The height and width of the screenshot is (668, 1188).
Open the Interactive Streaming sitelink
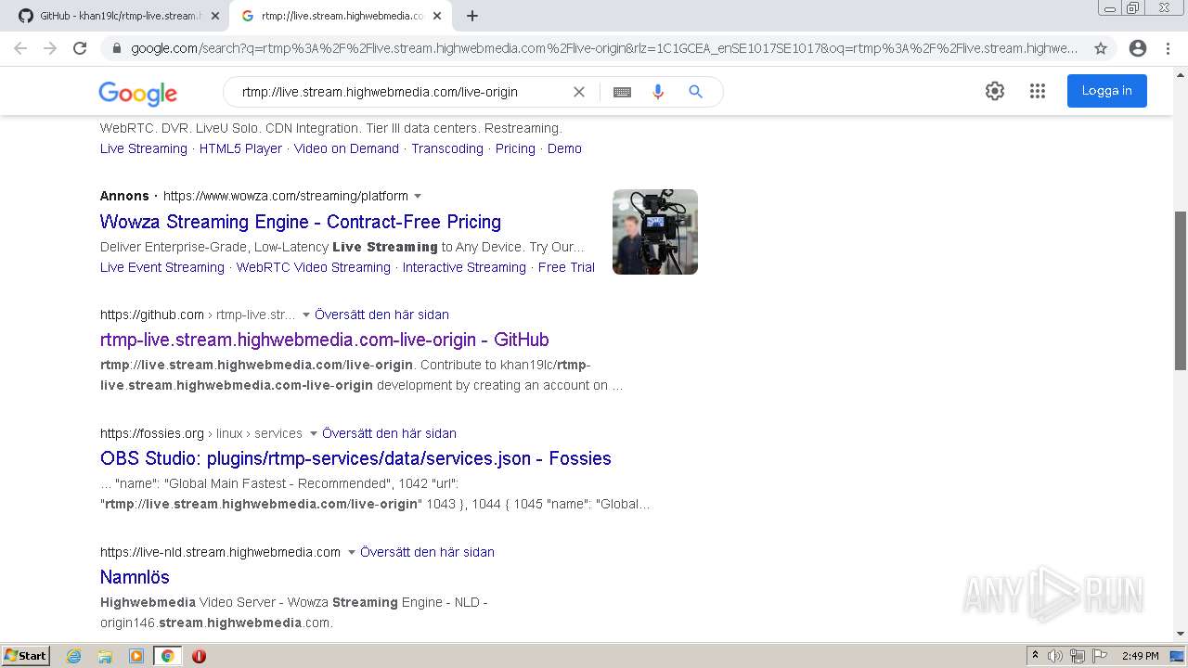[464, 267]
